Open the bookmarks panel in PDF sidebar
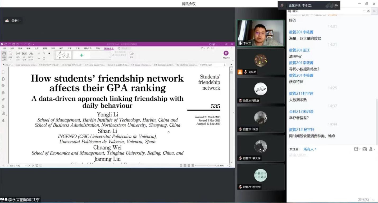 tap(3, 72)
